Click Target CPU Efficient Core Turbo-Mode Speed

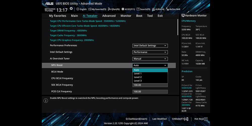pos(85,26)
